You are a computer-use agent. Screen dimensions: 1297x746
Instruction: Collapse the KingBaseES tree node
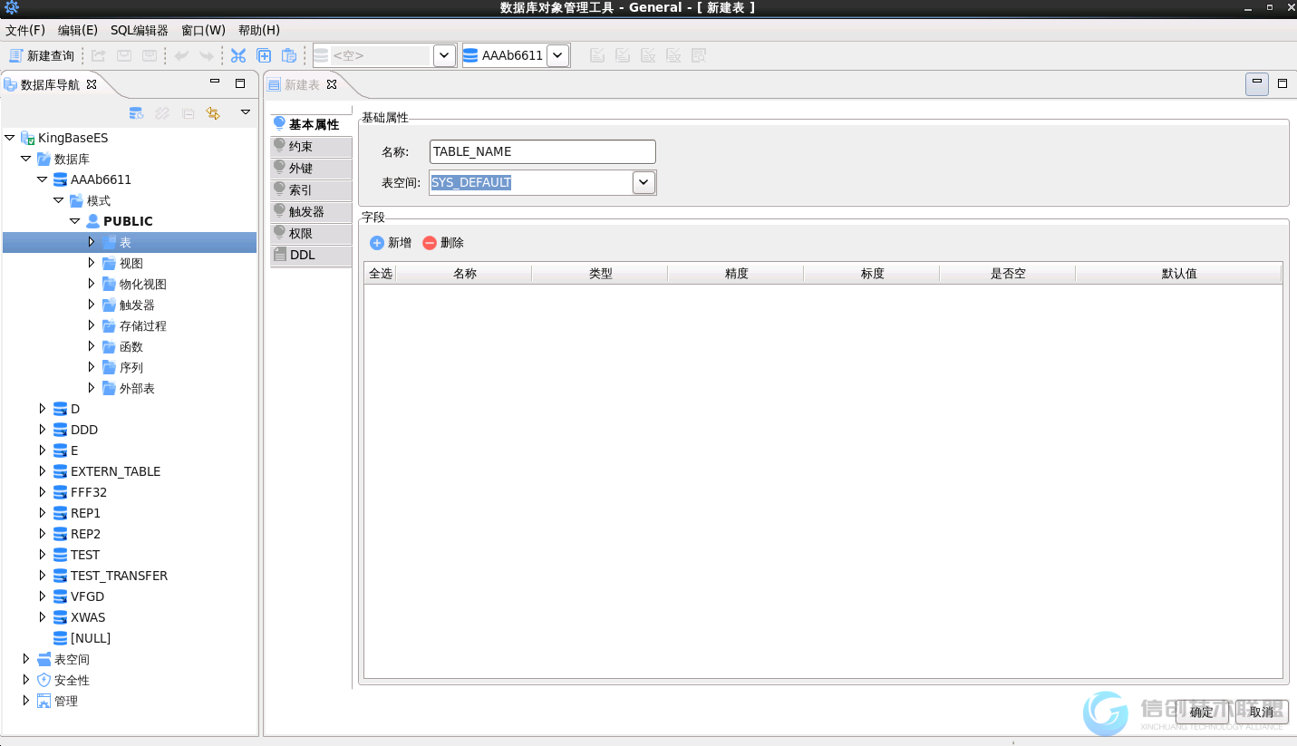tap(10, 138)
